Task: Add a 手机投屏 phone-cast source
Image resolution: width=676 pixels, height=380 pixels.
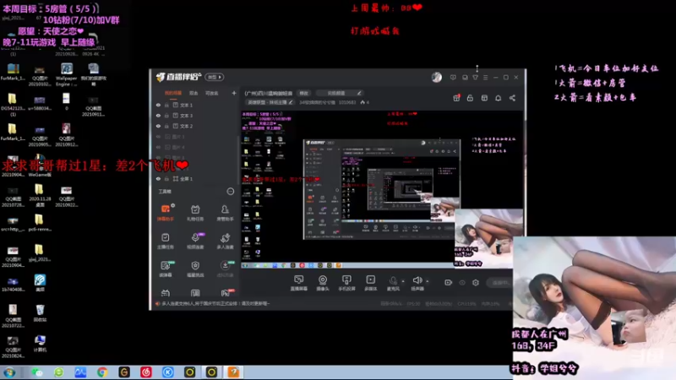Action: tap(346, 283)
